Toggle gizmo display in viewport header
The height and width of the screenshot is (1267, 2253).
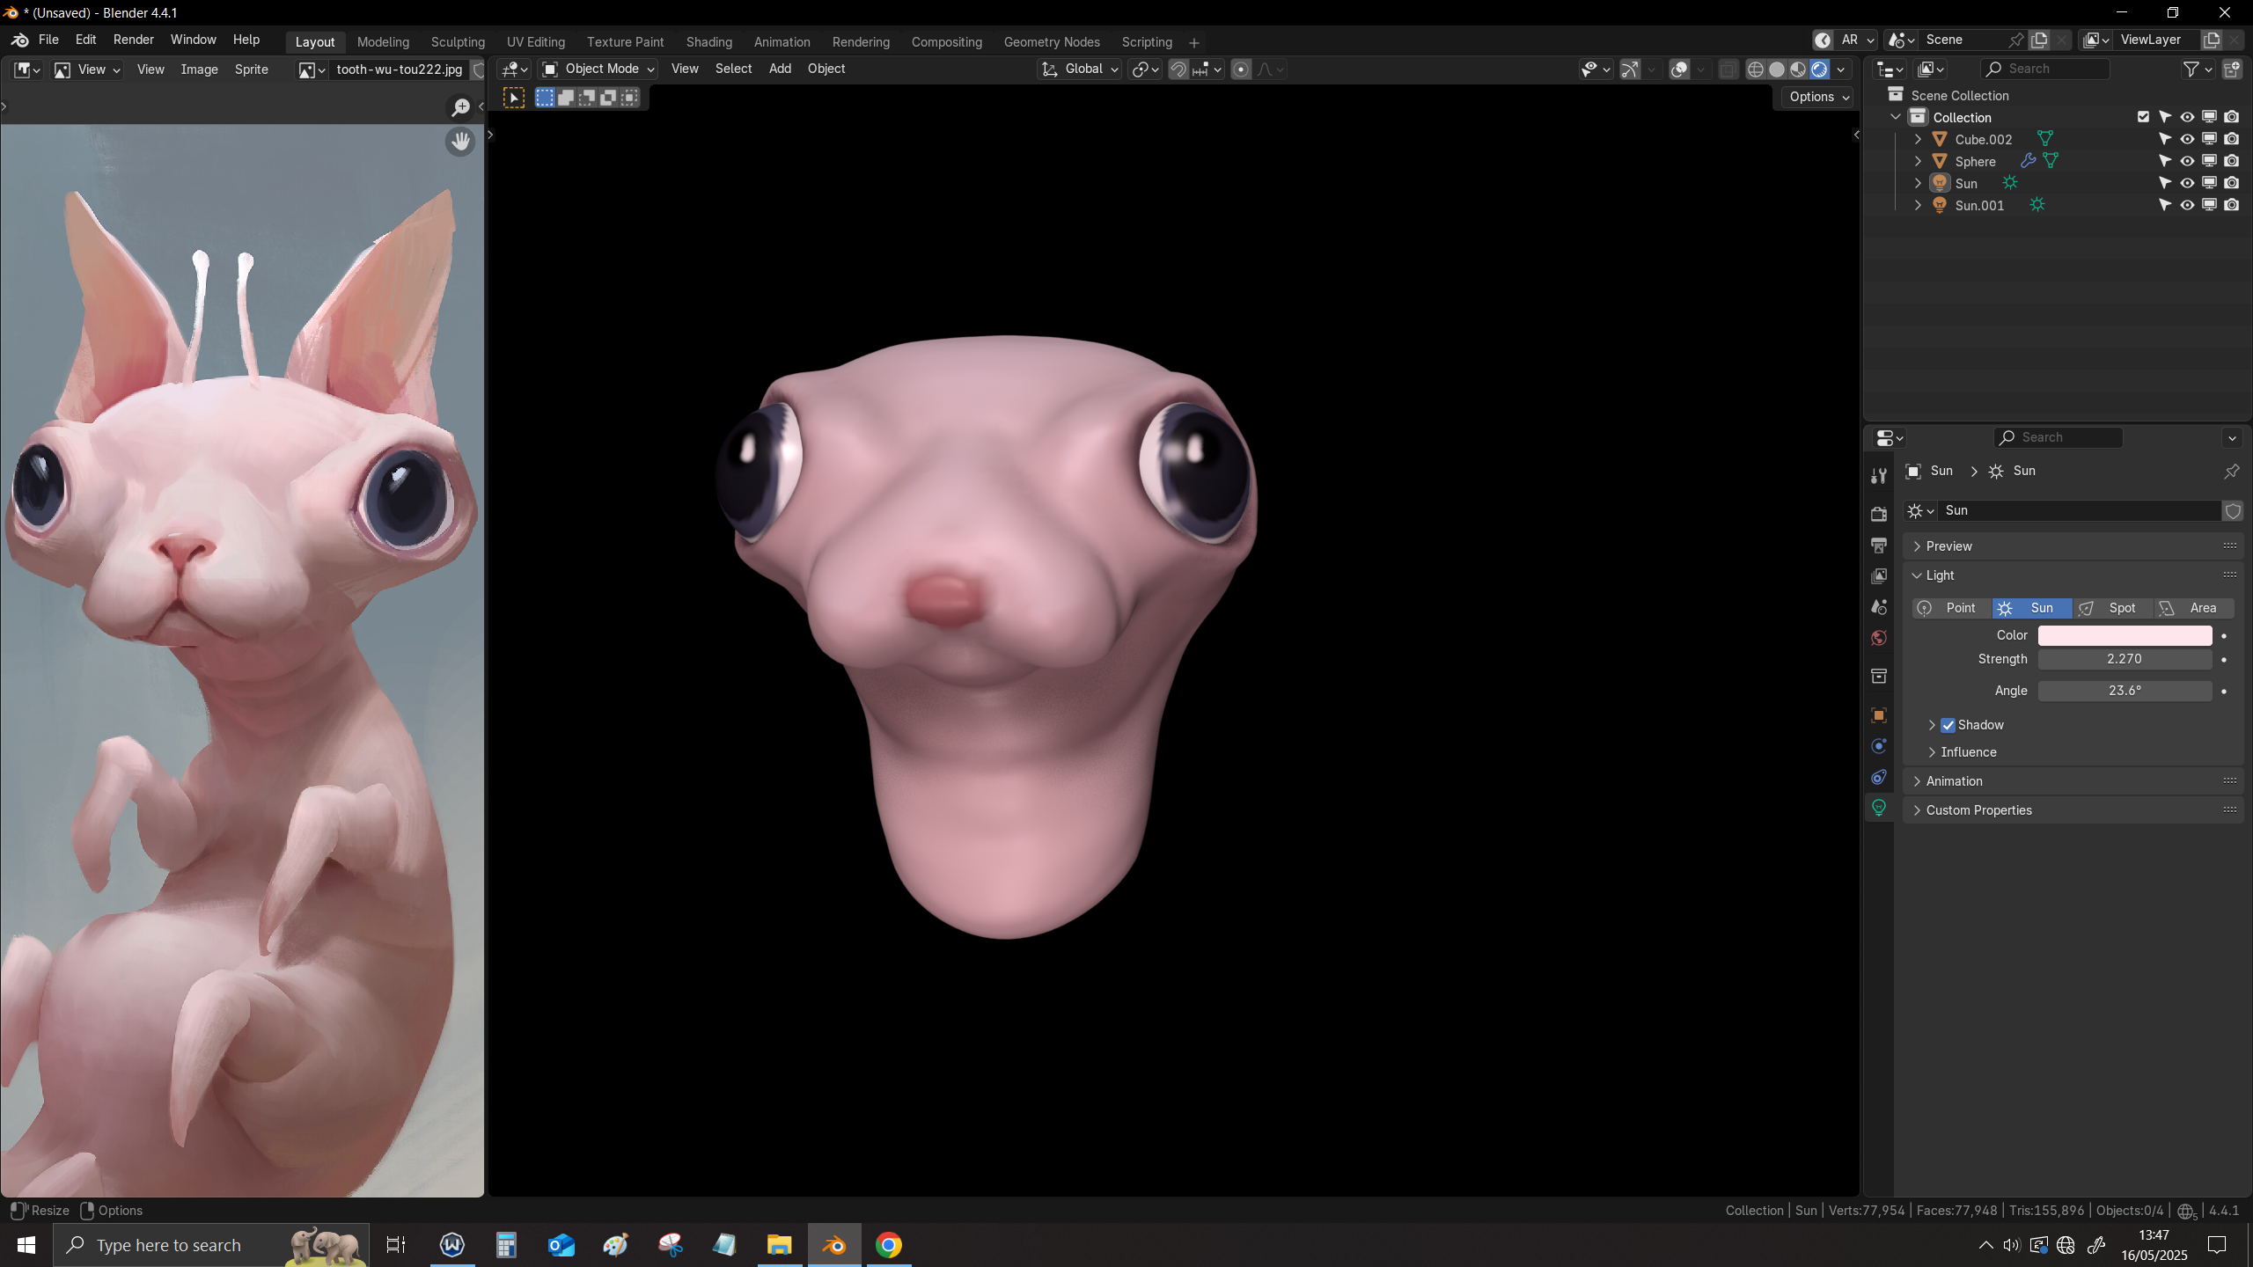[1630, 70]
